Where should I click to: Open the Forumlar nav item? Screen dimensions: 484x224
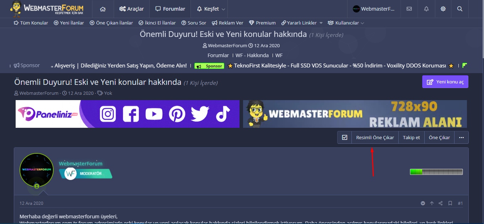tap(170, 9)
